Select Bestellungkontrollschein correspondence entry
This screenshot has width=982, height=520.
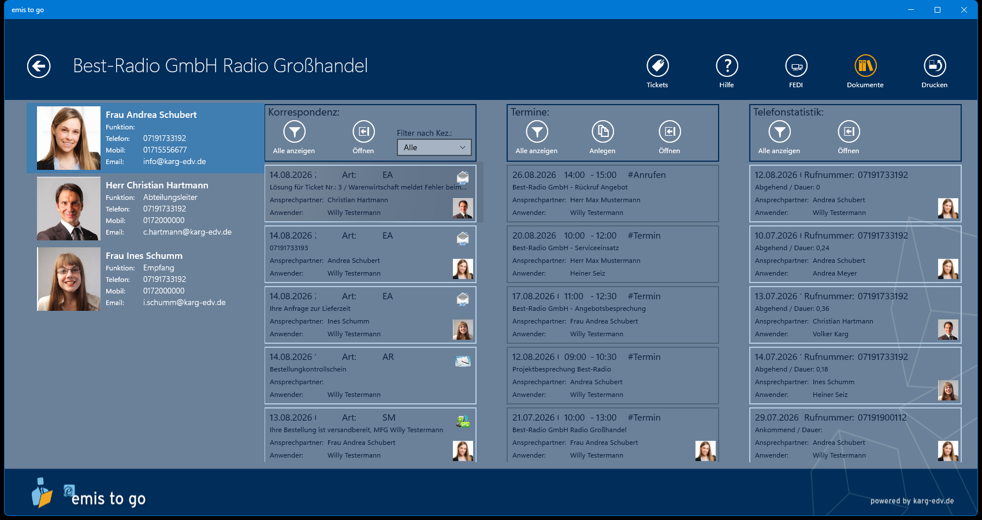coord(370,376)
